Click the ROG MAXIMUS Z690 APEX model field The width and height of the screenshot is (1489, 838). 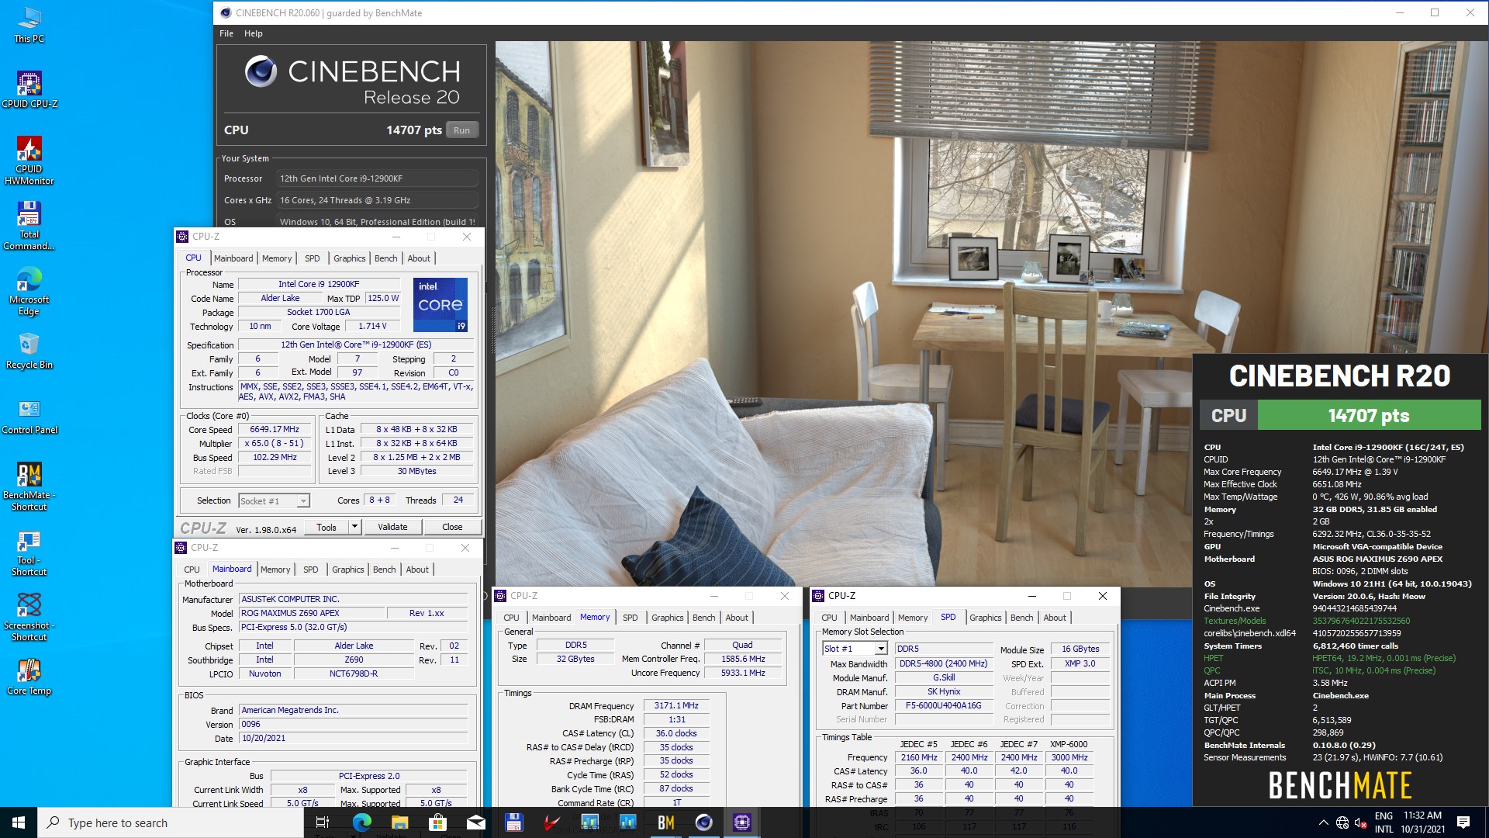point(312,613)
